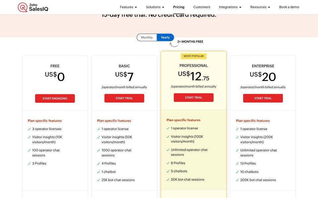318x198 pixels.
Task: Click Visitor insights (100K visitors/month) text
Action: [187, 139]
